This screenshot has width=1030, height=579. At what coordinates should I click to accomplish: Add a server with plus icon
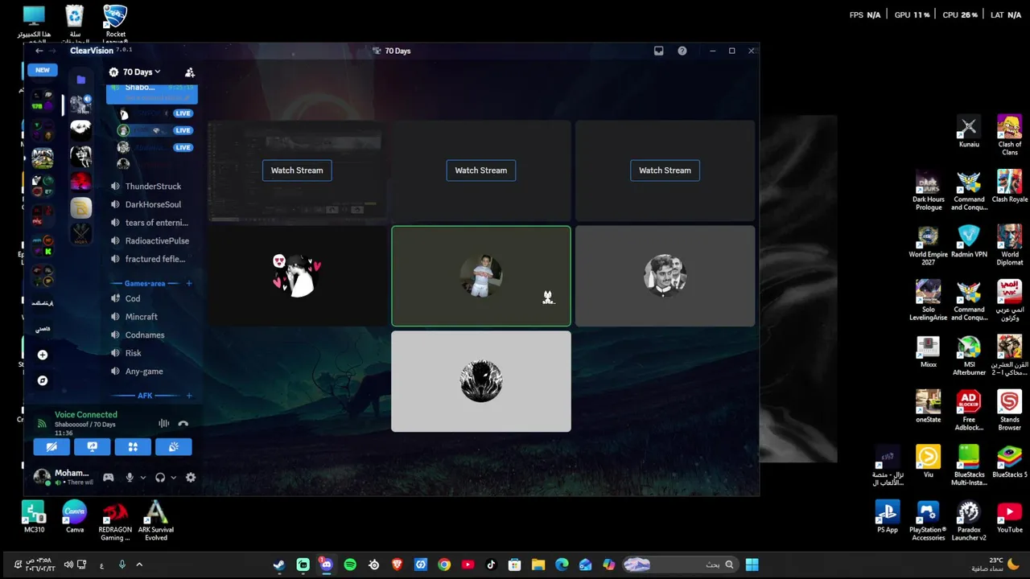coord(43,355)
